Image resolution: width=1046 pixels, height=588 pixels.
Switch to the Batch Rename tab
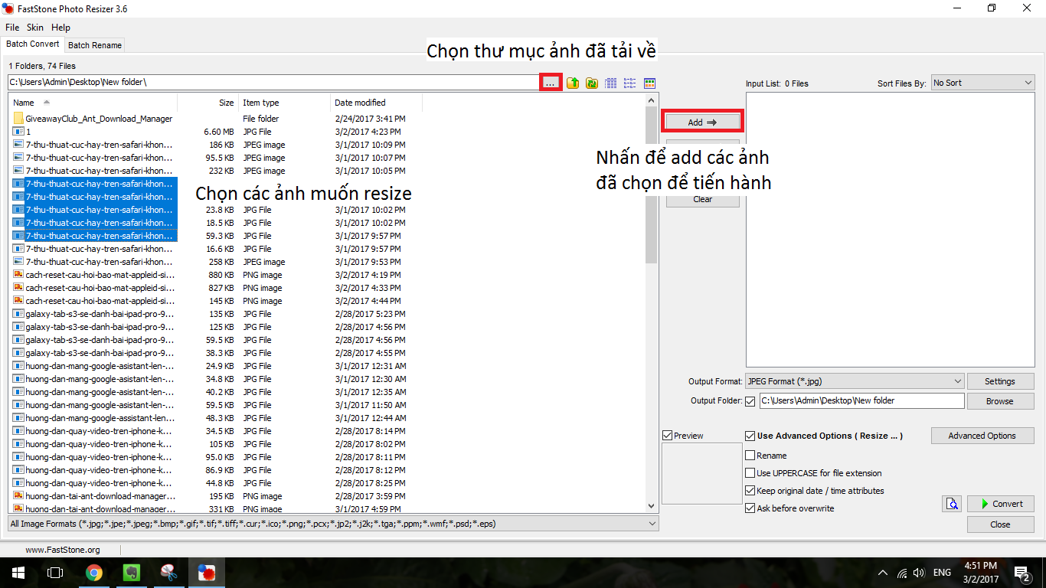[95, 45]
